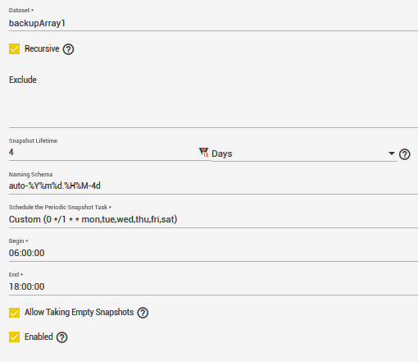Screen dimensions: 418x362
Task: Expand the lifetime unit dropdown arrow
Action: click(x=392, y=154)
